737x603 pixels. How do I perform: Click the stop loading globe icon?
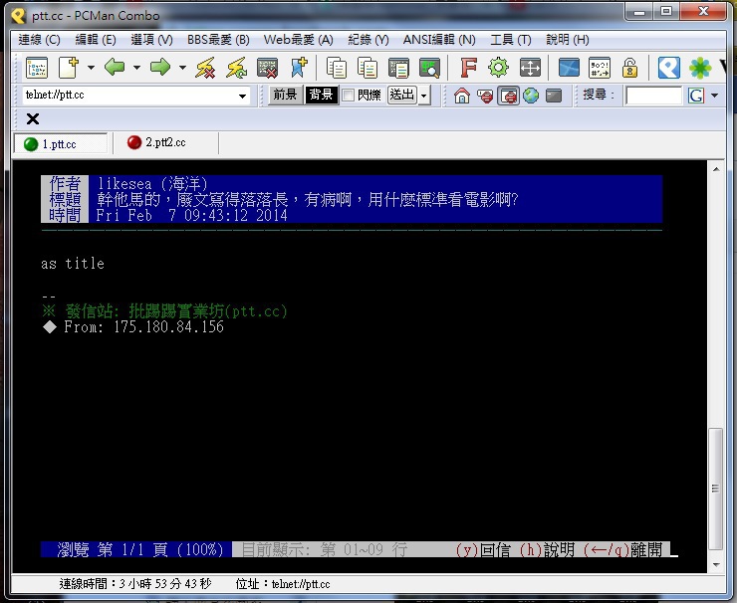point(485,96)
